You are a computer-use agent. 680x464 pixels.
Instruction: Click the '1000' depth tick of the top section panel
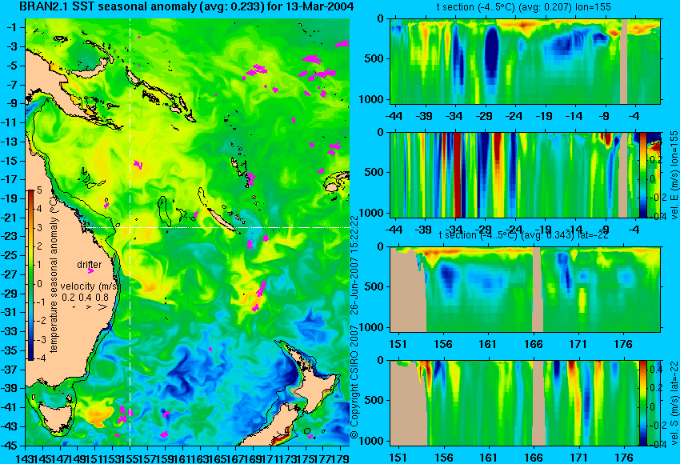[x=371, y=99]
